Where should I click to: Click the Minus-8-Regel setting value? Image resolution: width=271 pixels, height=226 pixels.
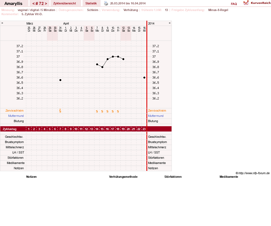pos(218,10)
